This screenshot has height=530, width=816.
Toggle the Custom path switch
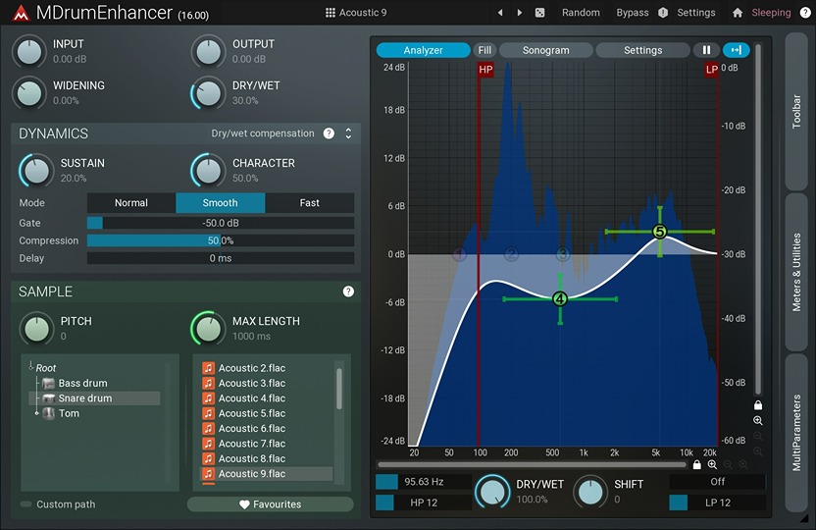[x=26, y=504]
